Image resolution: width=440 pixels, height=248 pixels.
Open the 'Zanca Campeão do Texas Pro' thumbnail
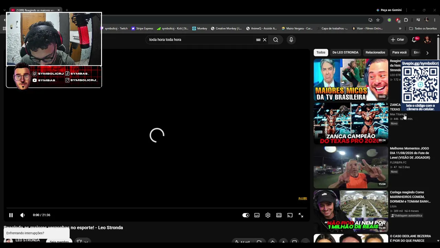351,123
